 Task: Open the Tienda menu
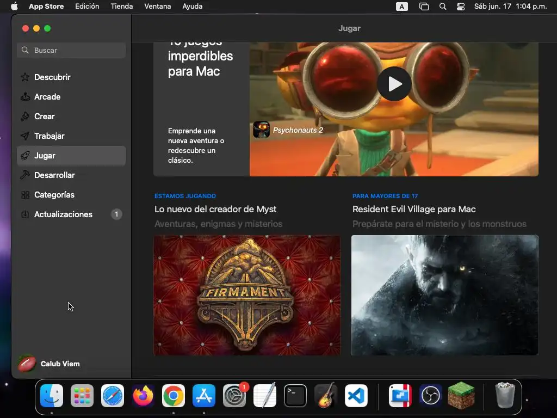point(122,7)
